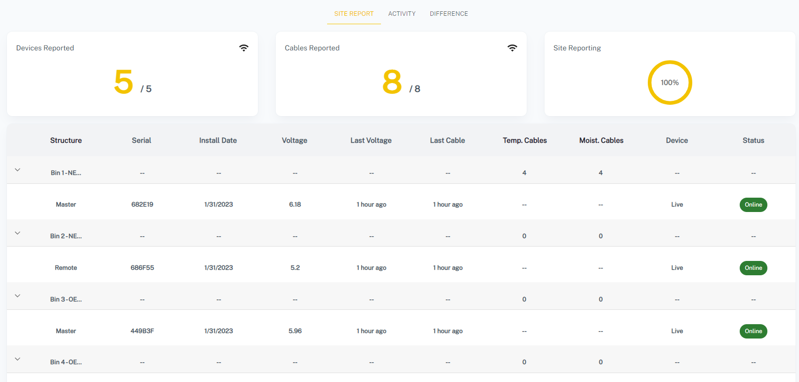Sort by the Voltage column header

(294, 140)
